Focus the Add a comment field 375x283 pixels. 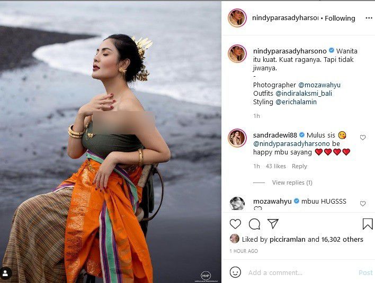click(301, 272)
